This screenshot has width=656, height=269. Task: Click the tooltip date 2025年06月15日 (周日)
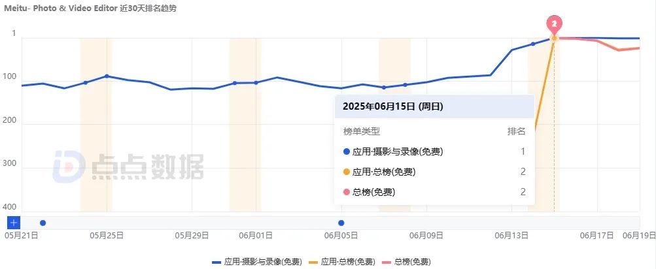point(393,106)
